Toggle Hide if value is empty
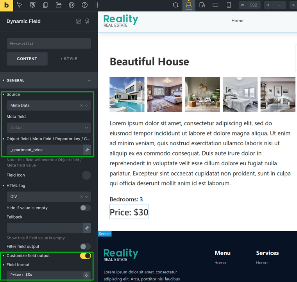This screenshot has height=282, width=297. pos(86,208)
